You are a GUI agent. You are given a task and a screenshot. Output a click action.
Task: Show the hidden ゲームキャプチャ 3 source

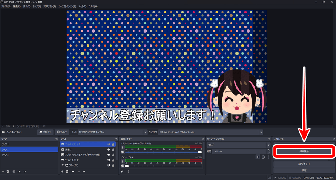108,144
